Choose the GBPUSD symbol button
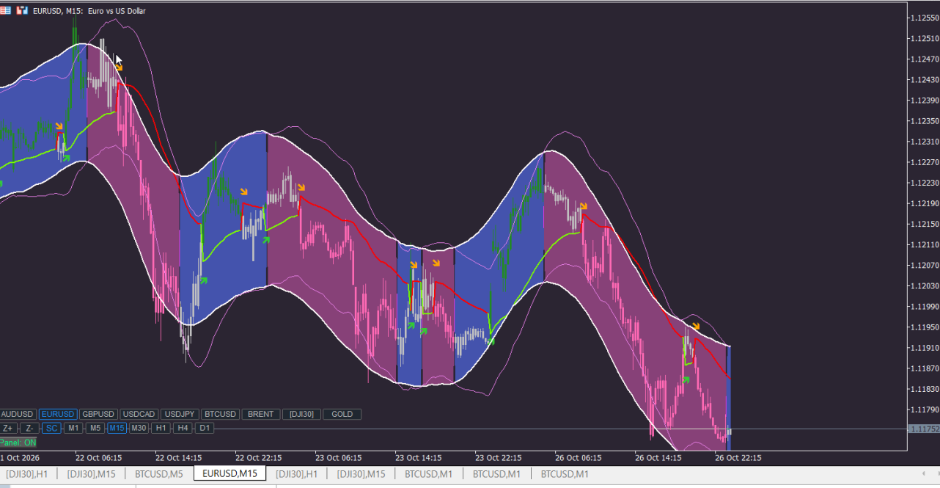 pyautogui.click(x=98, y=414)
